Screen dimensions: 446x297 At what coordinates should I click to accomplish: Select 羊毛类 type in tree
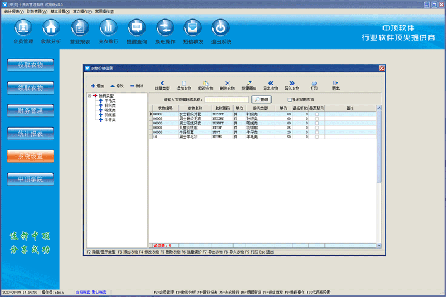pos(110,101)
